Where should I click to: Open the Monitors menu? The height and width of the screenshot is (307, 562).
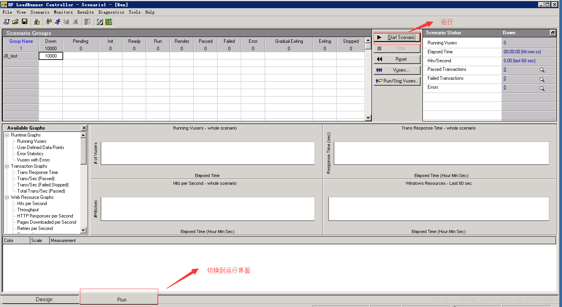pyautogui.click(x=63, y=12)
